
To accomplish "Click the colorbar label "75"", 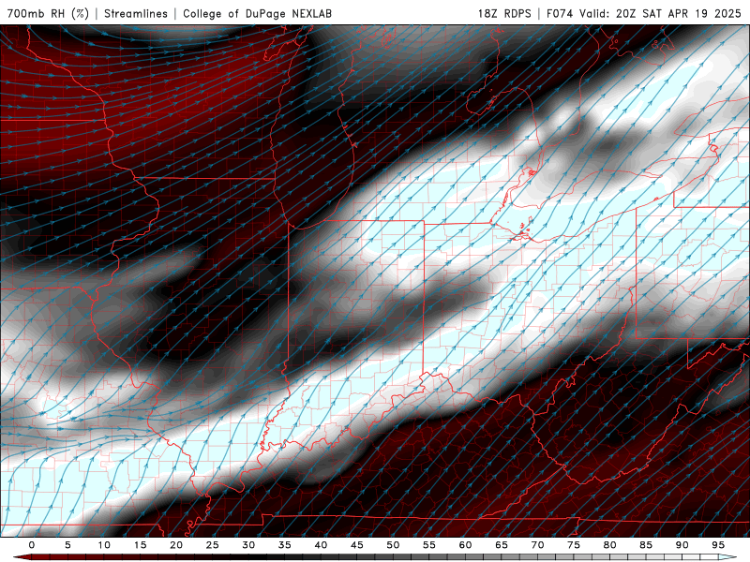I will click(x=574, y=545).
